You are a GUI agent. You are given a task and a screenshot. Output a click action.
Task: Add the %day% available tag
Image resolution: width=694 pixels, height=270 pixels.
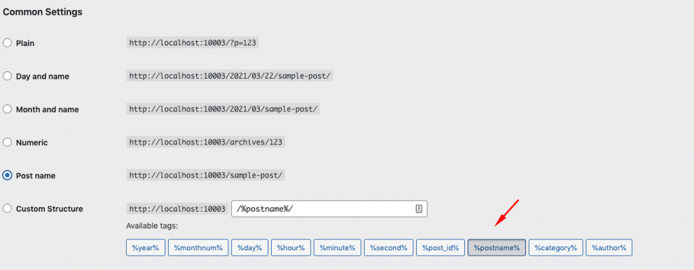pos(249,248)
